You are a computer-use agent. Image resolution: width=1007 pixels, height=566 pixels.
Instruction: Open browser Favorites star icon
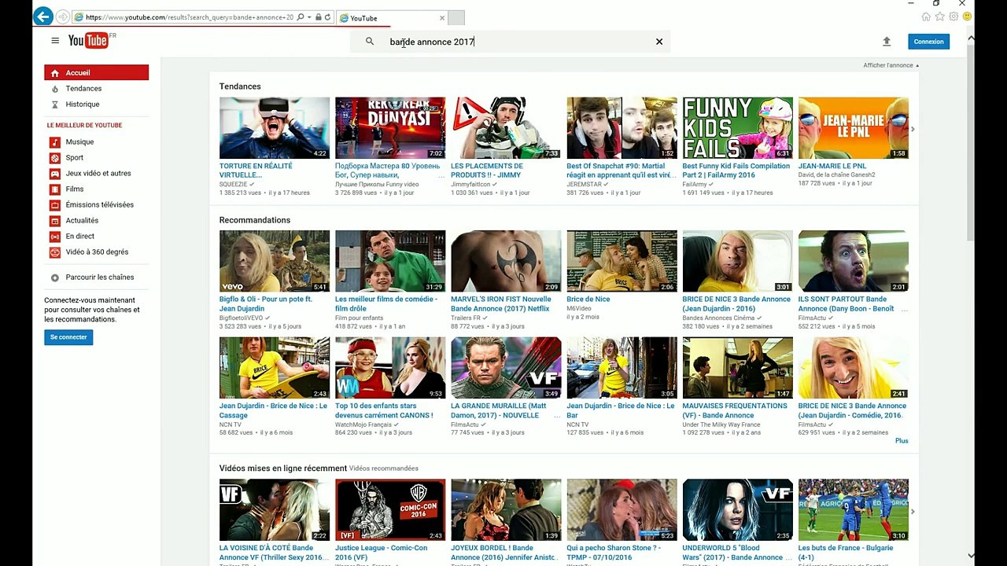point(939,17)
